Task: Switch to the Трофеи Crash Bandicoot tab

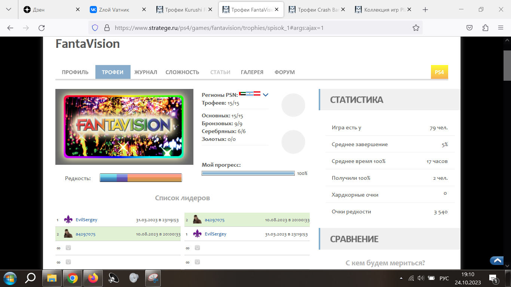Action: [x=317, y=10]
